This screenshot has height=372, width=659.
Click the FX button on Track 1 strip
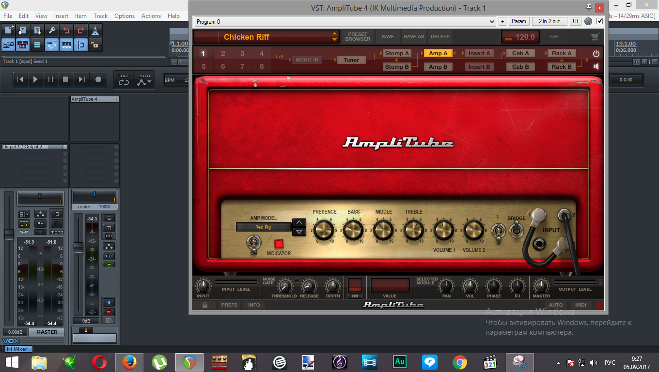(x=109, y=256)
